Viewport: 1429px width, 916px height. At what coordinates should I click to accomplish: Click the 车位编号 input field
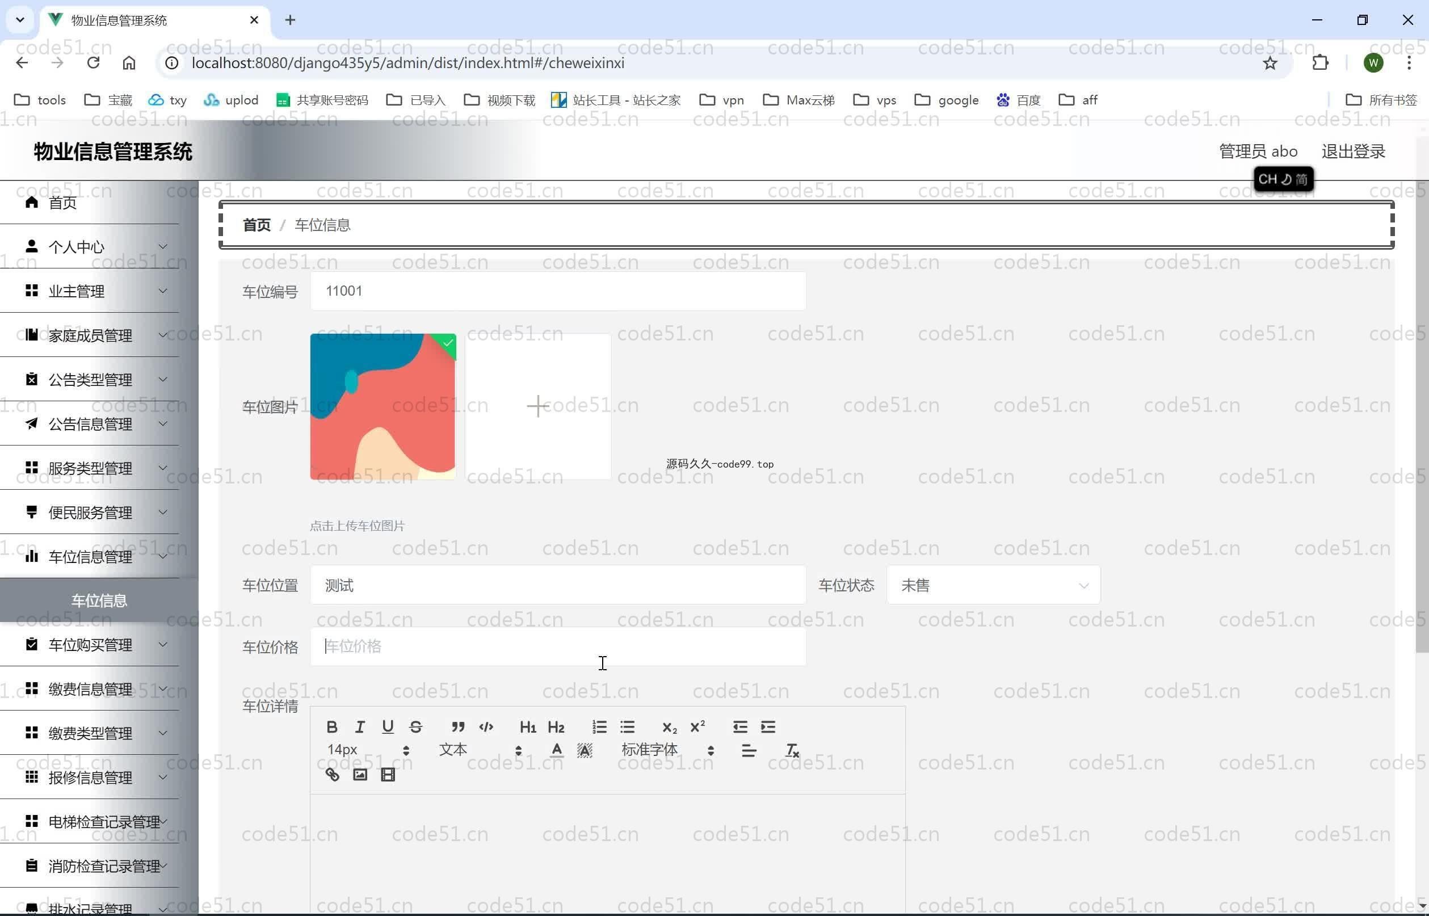click(558, 291)
